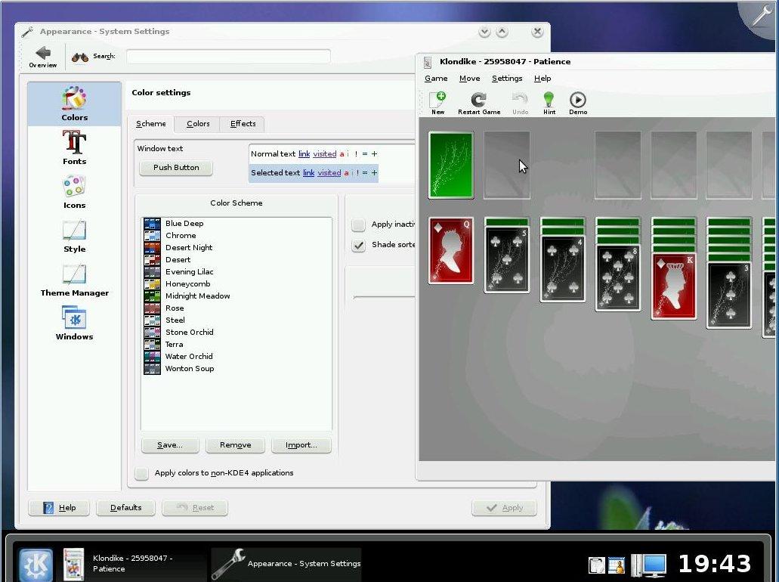Image resolution: width=779 pixels, height=582 pixels.
Task: Click the Save... scheme button
Action: [x=170, y=445]
